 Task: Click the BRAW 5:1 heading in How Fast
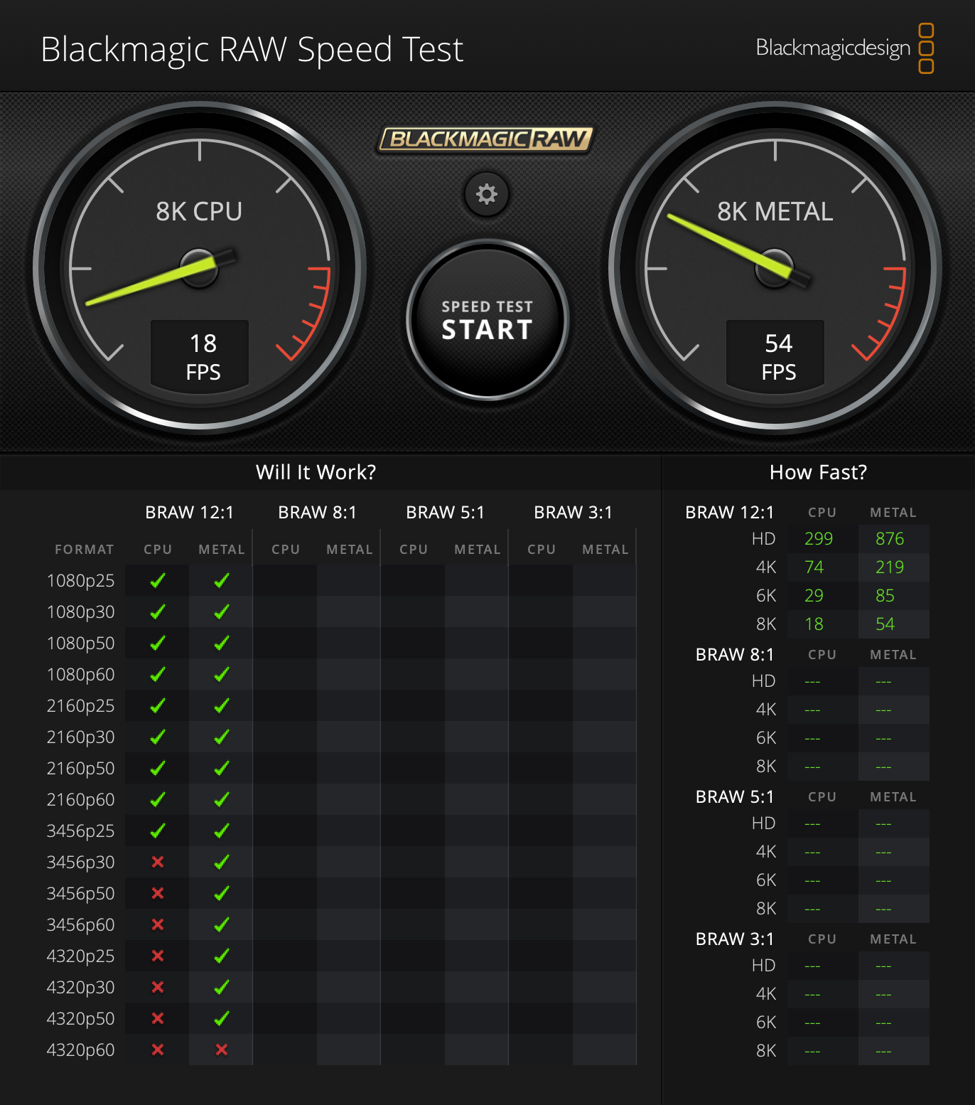735,797
